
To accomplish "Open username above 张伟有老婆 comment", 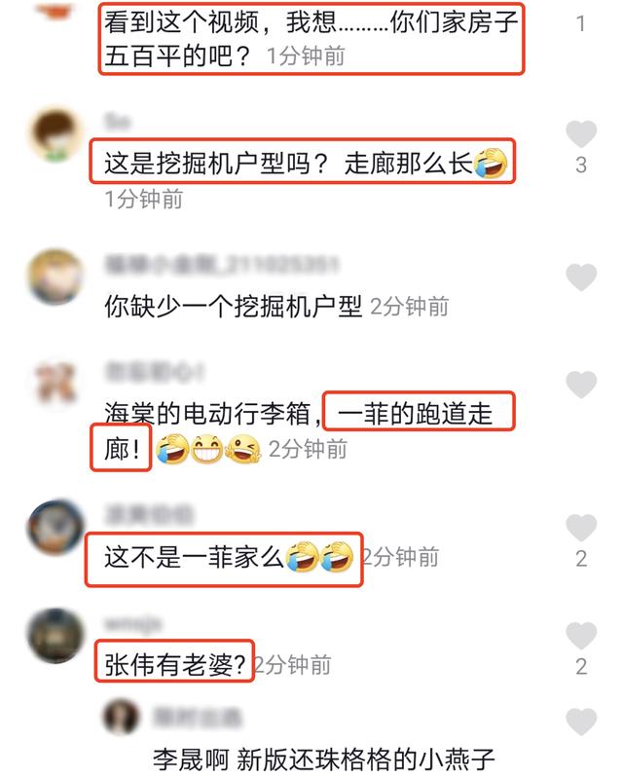I will [132, 623].
